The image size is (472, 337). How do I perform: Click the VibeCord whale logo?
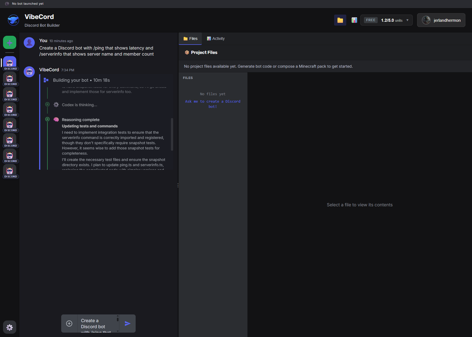coord(13,20)
